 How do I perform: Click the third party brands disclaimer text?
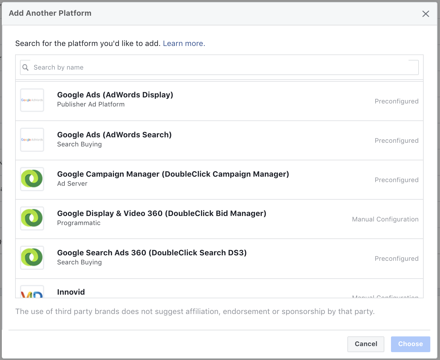pos(195,312)
